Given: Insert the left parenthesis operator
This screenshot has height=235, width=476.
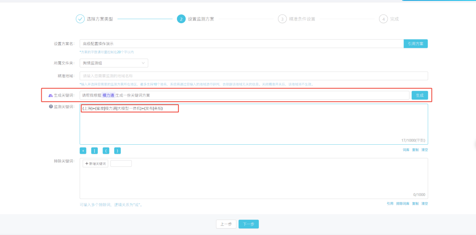Looking at the screenshot, I should tap(106, 151).
